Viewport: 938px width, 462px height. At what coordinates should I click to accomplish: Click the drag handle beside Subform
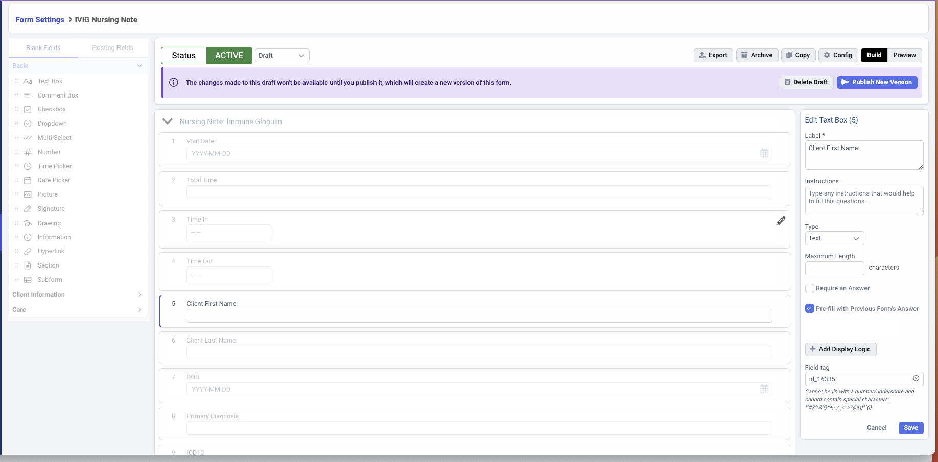tap(16, 280)
